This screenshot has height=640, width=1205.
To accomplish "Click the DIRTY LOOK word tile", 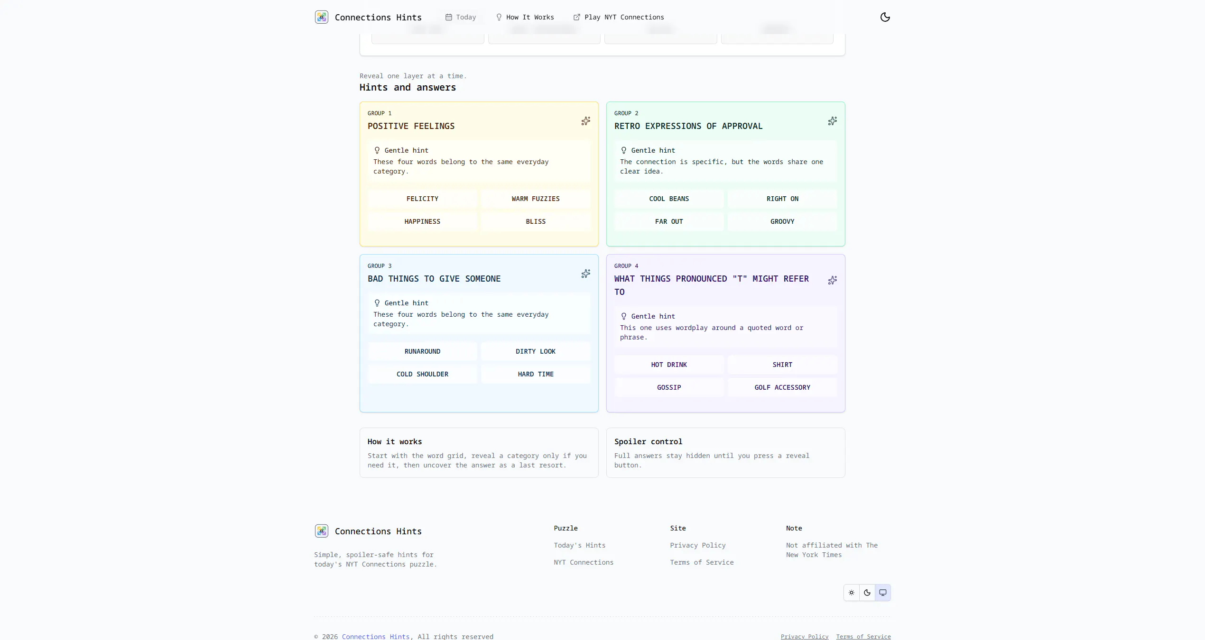I will click(536, 351).
